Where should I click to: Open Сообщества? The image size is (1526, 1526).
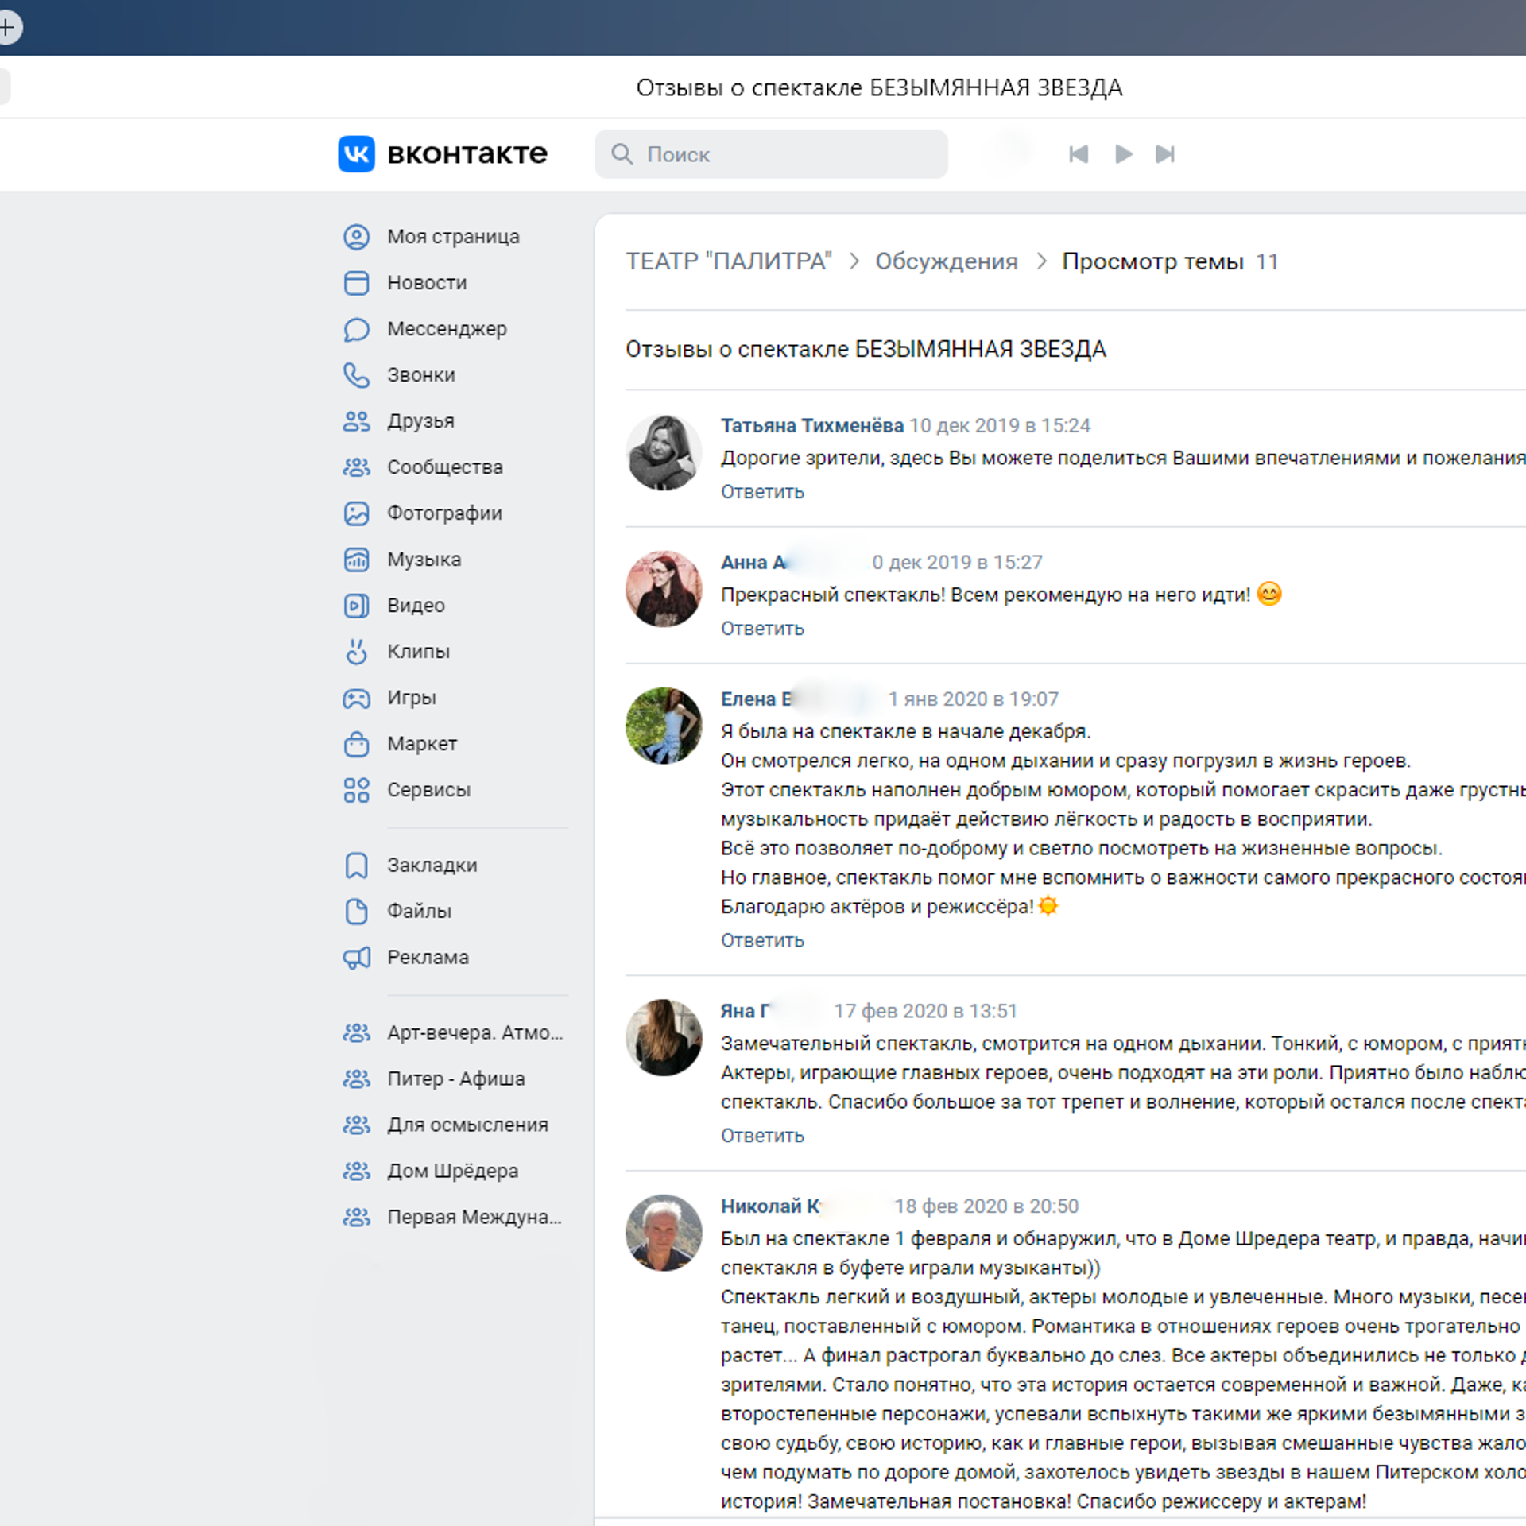pos(444,467)
